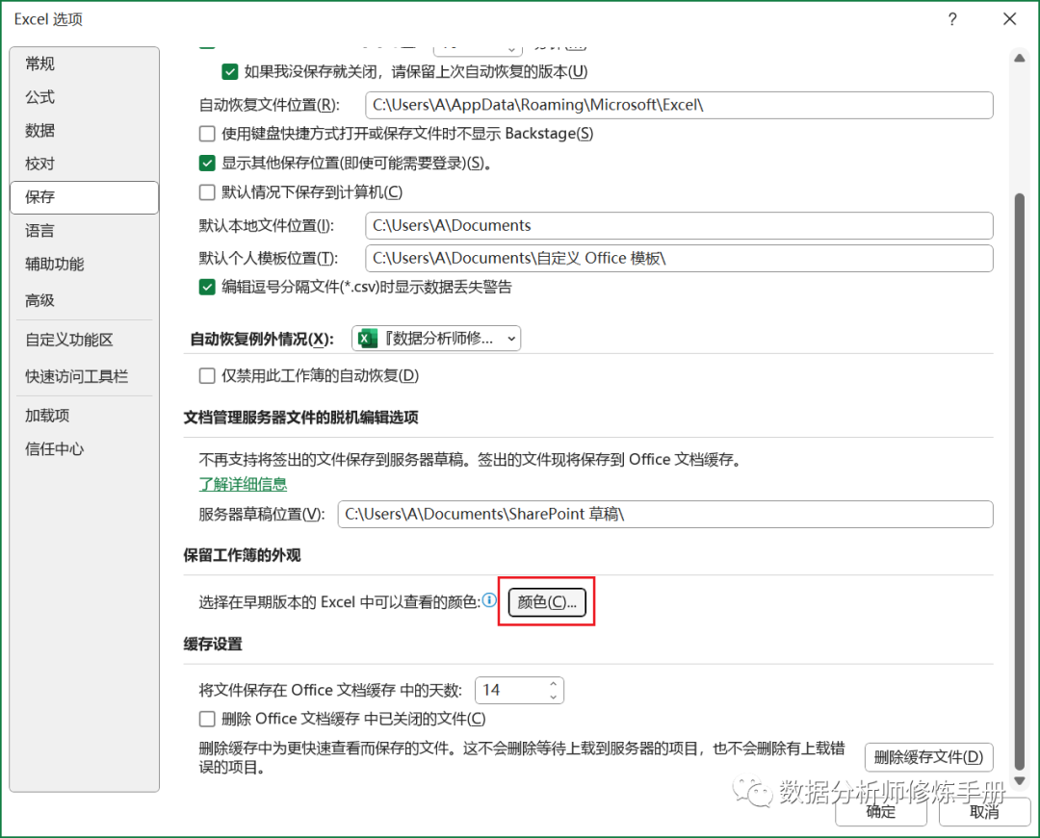The image size is (1040, 838).
Task: Click the 默认本地文件位置 path field
Action: click(x=679, y=225)
